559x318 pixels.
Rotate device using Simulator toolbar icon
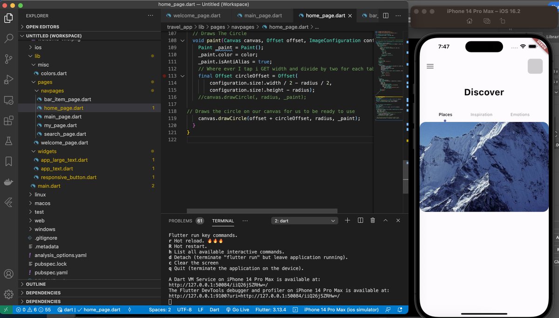[502, 21]
